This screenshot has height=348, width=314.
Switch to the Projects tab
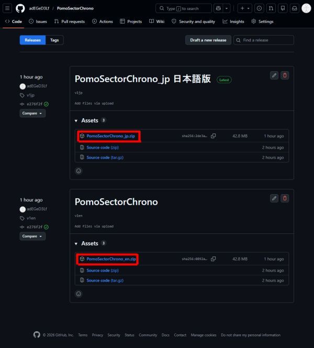tap(131, 21)
